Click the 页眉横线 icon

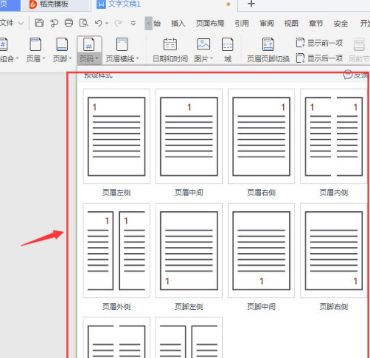(122, 44)
